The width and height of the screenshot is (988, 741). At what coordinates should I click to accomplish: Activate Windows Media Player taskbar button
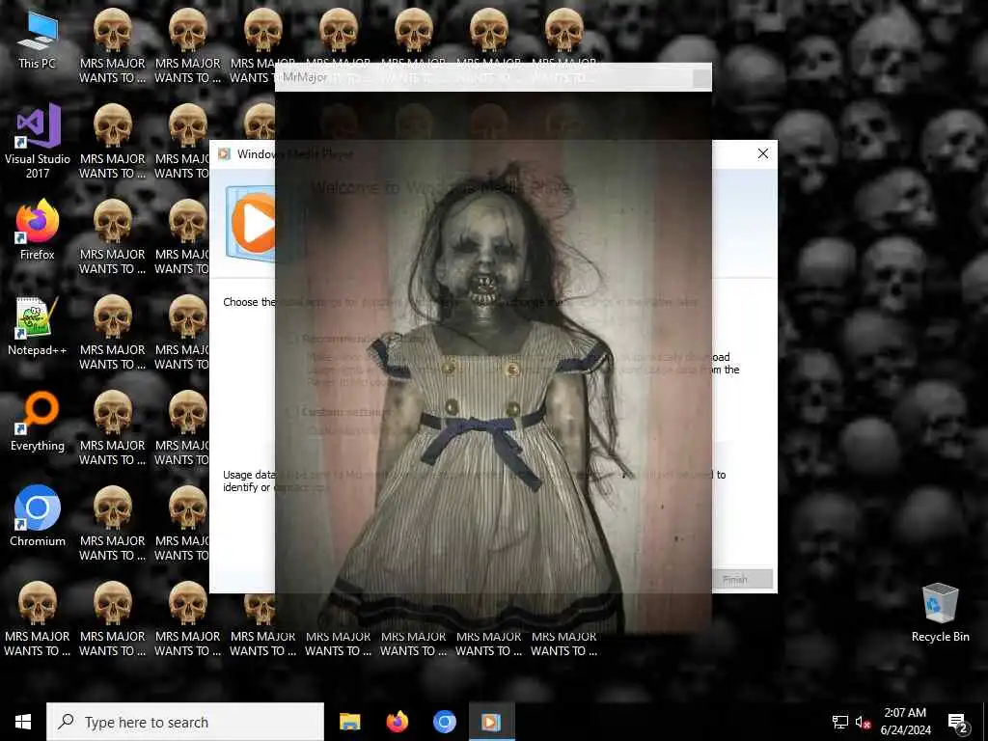point(491,722)
